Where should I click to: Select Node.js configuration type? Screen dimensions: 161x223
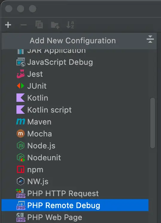coord(75,146)
